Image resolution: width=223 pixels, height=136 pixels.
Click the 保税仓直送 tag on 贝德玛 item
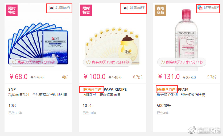pos(167,89)
